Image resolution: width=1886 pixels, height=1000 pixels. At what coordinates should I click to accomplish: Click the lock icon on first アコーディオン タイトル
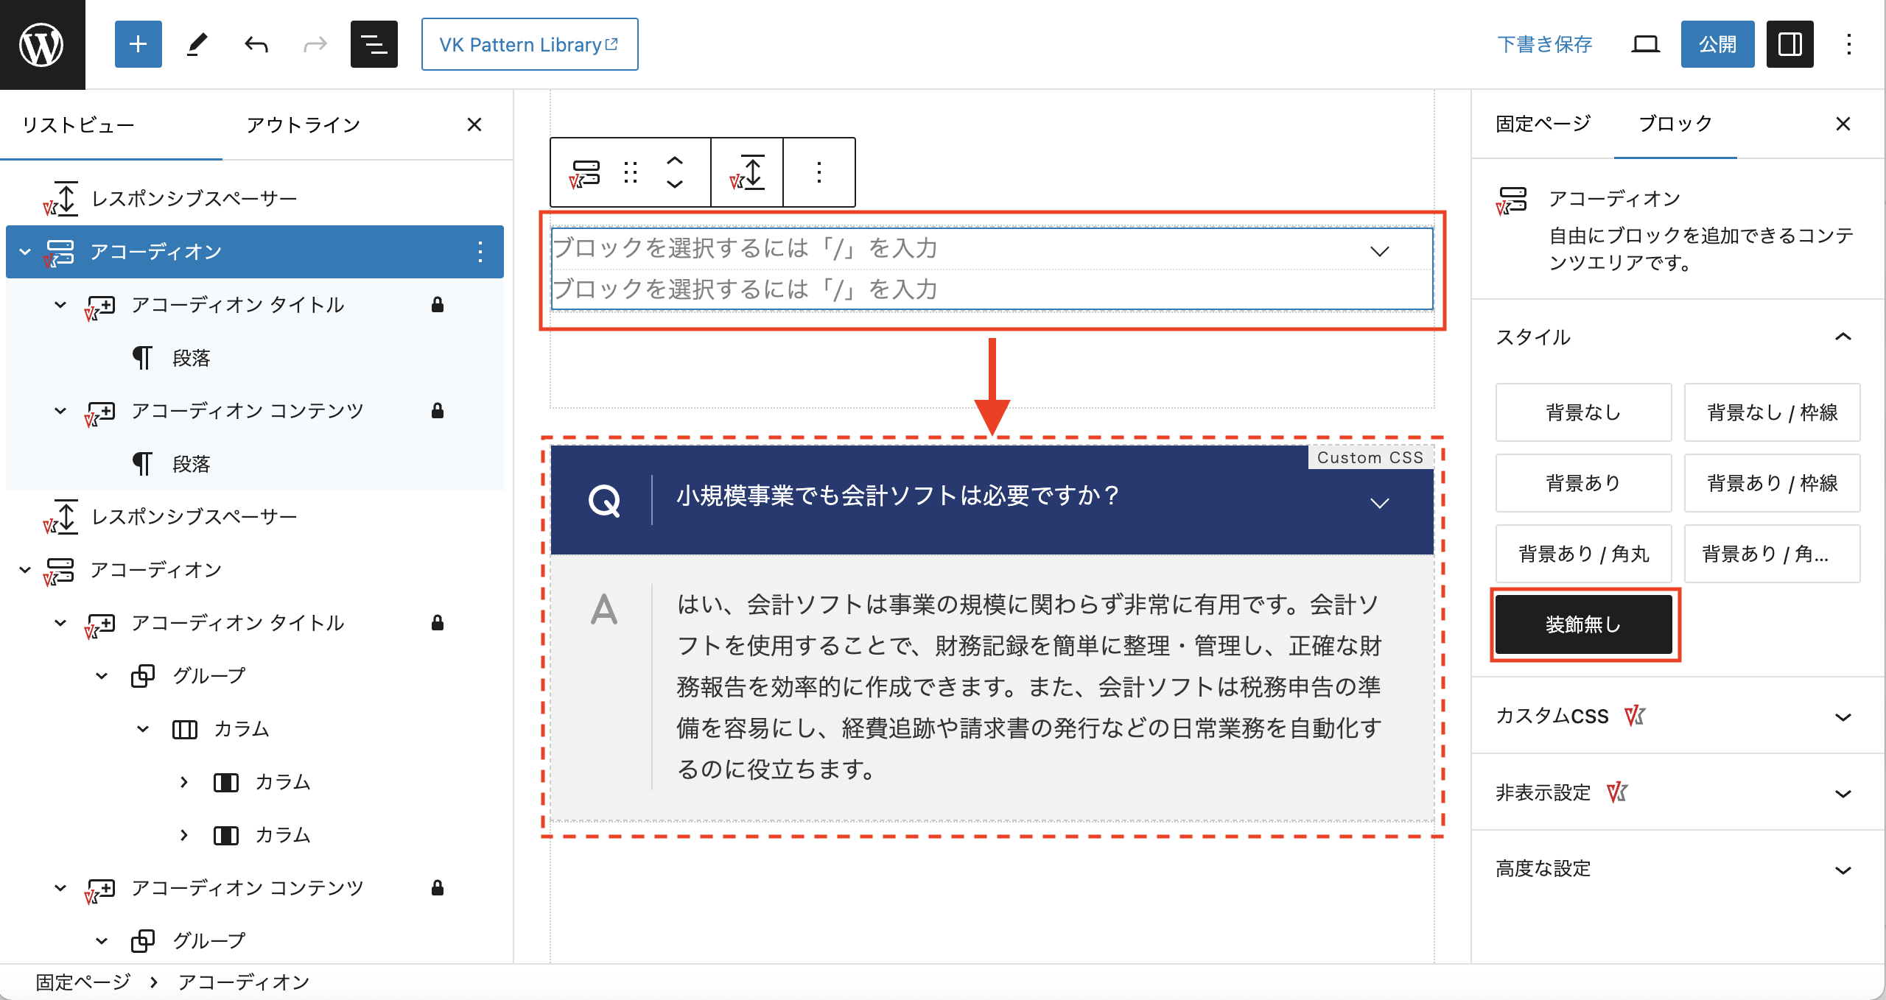click(438, 305)
